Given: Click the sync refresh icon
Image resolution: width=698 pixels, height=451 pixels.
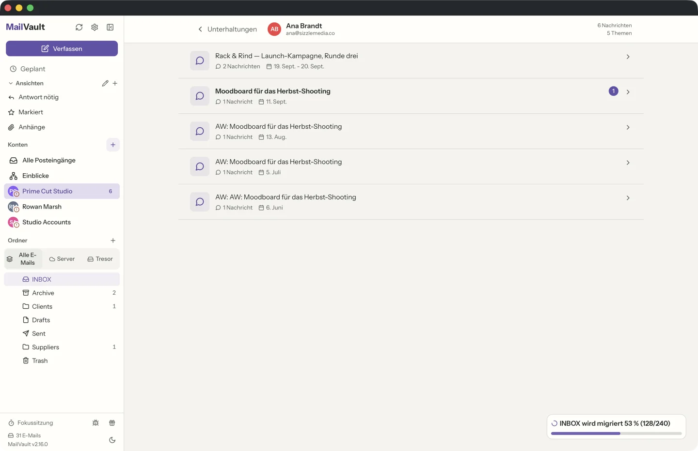Looking at the screenshot, I should [79, 27].
